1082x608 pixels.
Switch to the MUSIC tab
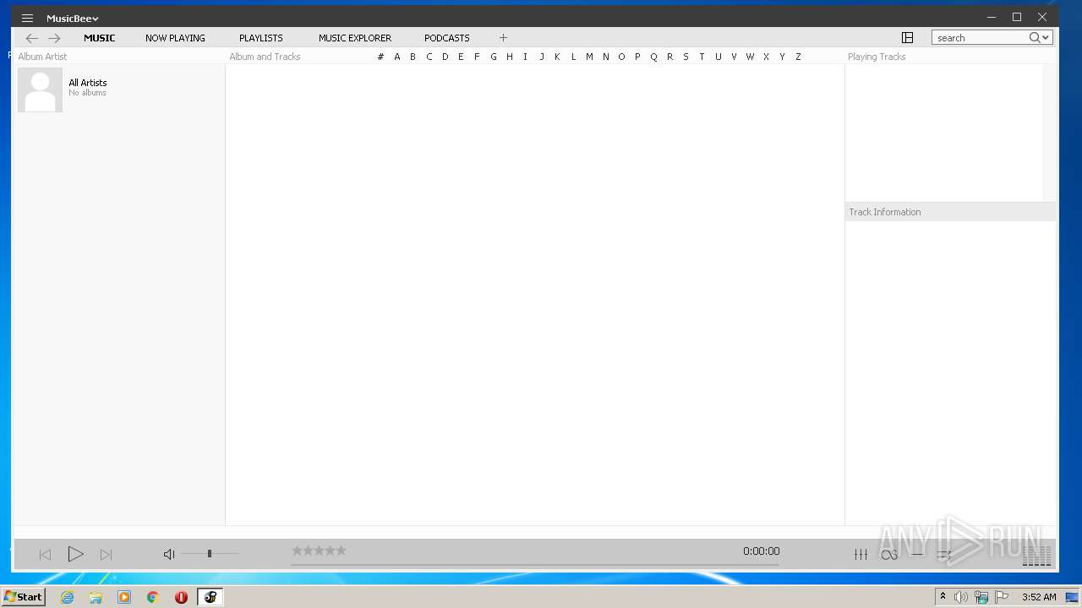(100, 38)
